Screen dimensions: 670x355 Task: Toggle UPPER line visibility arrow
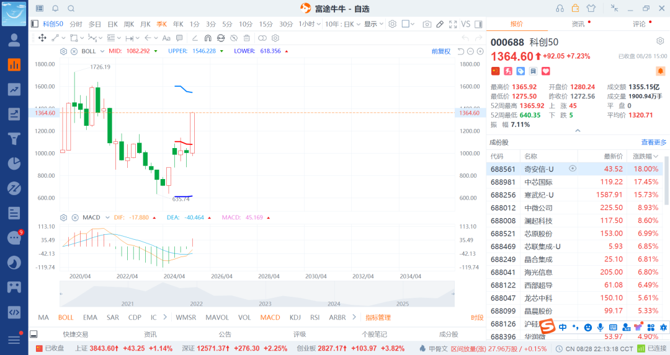(x=221, y=51)
